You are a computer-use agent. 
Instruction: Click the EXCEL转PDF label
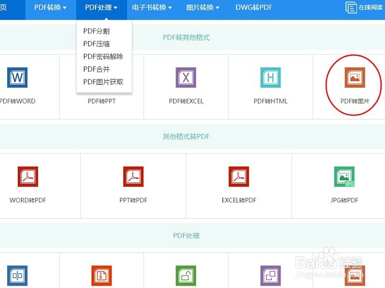pos(239,200)
